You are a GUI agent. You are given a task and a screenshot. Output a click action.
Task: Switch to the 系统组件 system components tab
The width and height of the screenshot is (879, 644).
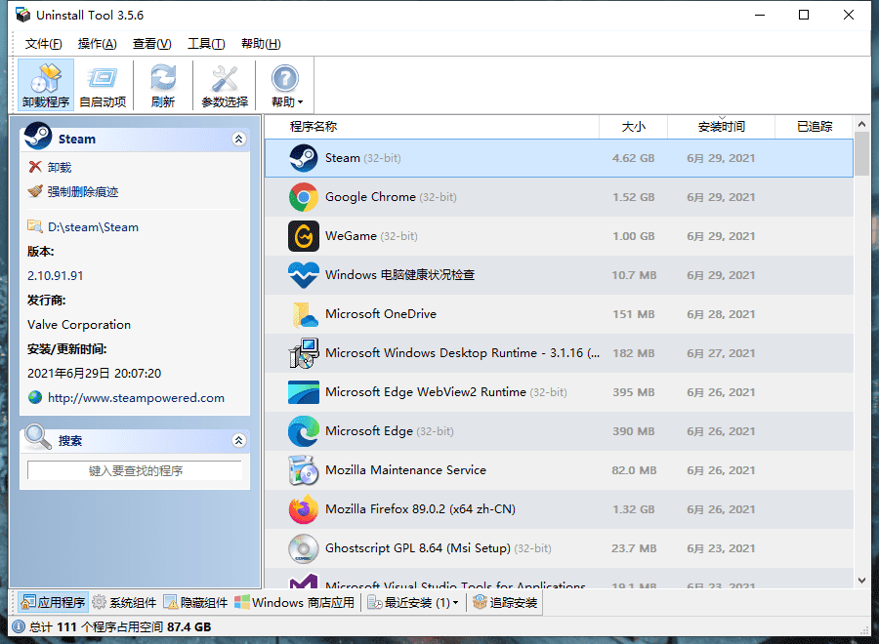[124, 603]
